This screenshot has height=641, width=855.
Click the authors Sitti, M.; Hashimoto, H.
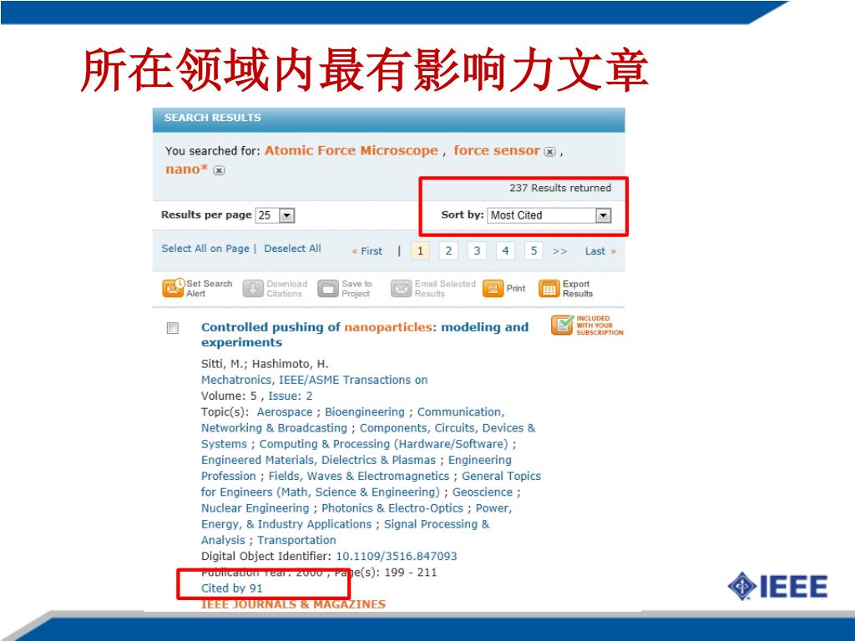pyautogui.click(x=265, y=364)
